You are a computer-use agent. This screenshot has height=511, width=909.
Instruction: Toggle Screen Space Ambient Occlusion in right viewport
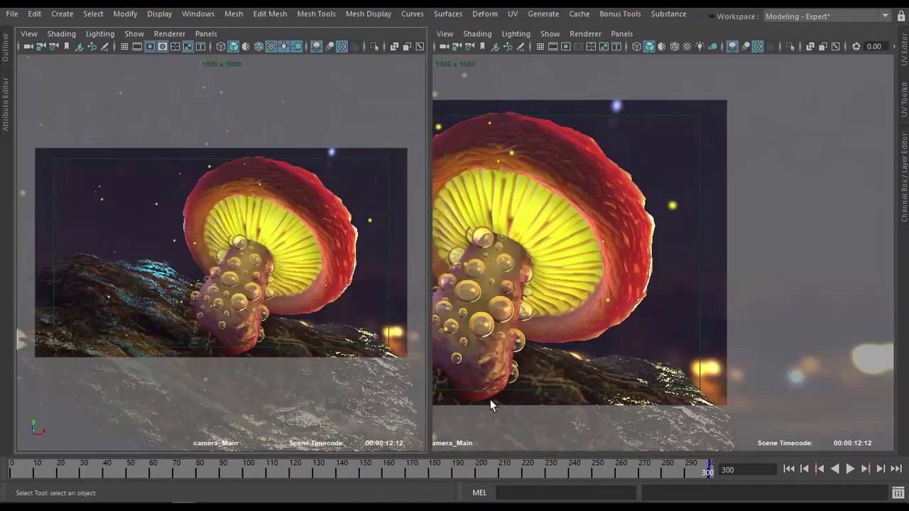coord(731,46)
